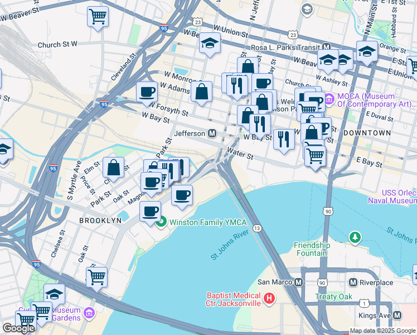Click the shopping bag marker on W Adams St

point(201,92)
